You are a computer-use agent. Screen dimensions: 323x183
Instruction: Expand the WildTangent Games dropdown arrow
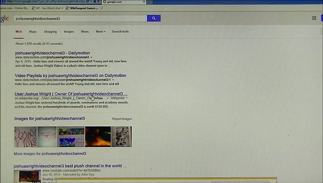(x=102, y=8)
